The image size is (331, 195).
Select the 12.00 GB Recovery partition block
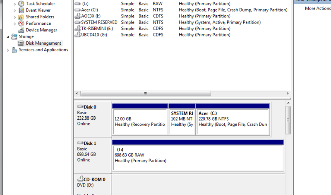point(140,119)
